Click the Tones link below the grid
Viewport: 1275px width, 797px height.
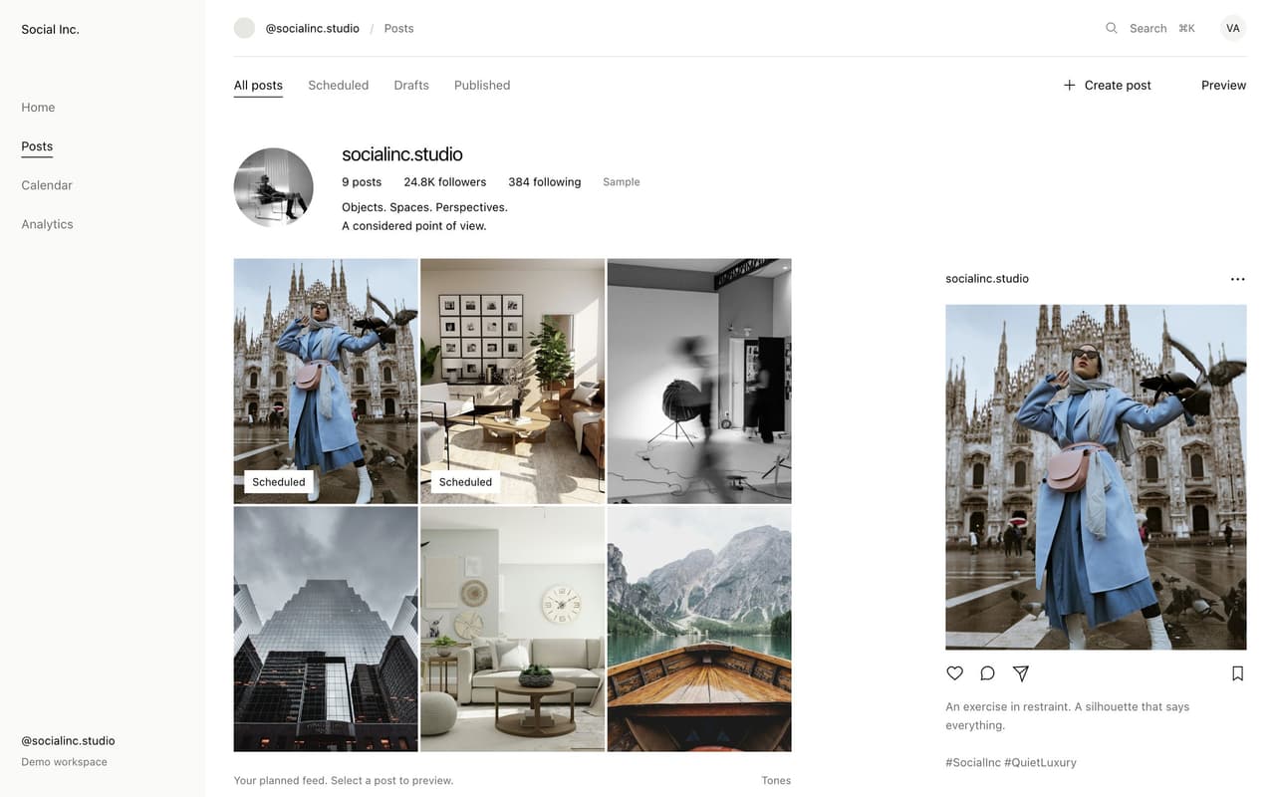tap(776, 780)
